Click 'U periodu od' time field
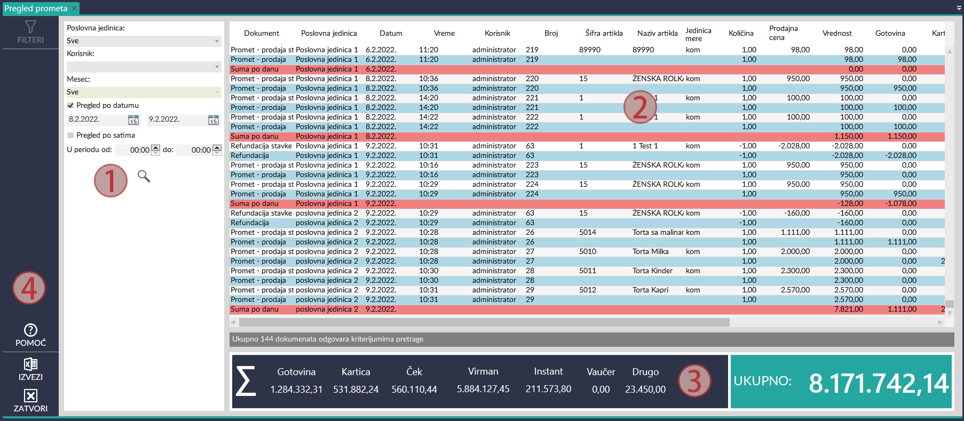The height and width of the screenshot is (421, 964). pos(133,150)
